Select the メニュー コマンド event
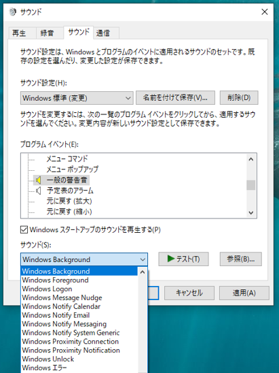This screenshot has width=279, height=373. pos(67,159)
